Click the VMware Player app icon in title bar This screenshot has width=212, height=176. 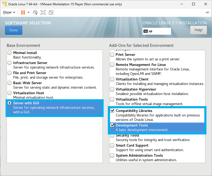[x=4, y=4]
